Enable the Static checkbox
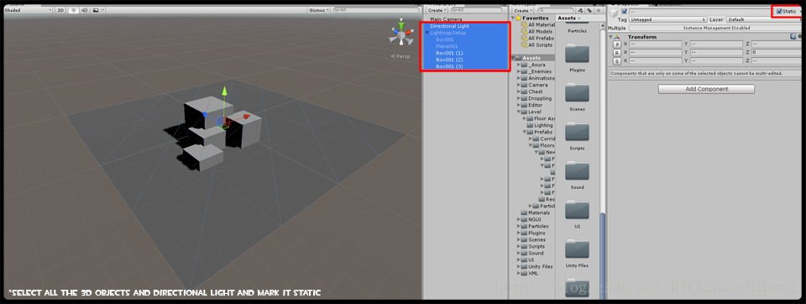The height and width of the screenshot is (304, 806). (x=779, y=11)
